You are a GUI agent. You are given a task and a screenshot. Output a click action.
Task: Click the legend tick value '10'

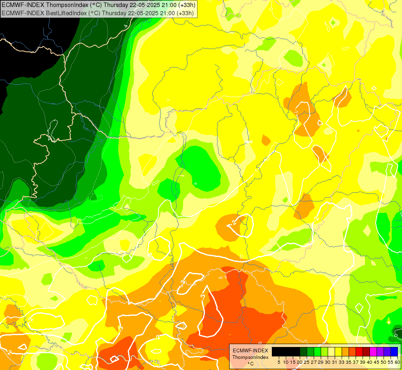point(286,362)
